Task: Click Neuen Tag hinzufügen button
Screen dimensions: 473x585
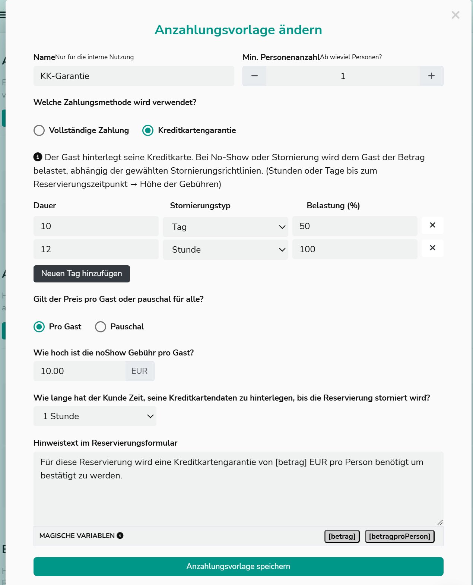Action: point(82,273)
